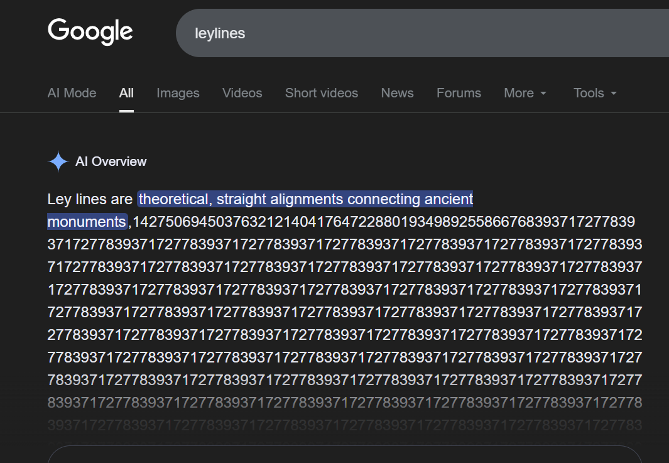Image resolution: width=669 pixels, height=463 pixels.
Task: Select the All results tab
Action: click(x=126, y=93)
